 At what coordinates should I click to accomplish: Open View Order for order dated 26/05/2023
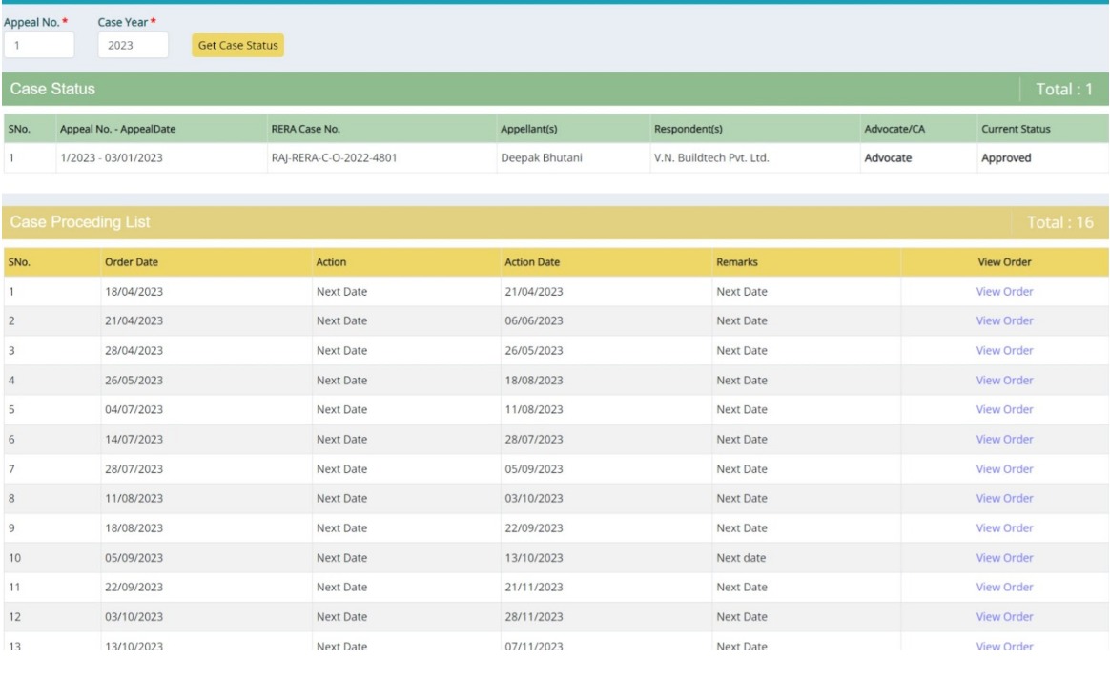(1004, 381)
